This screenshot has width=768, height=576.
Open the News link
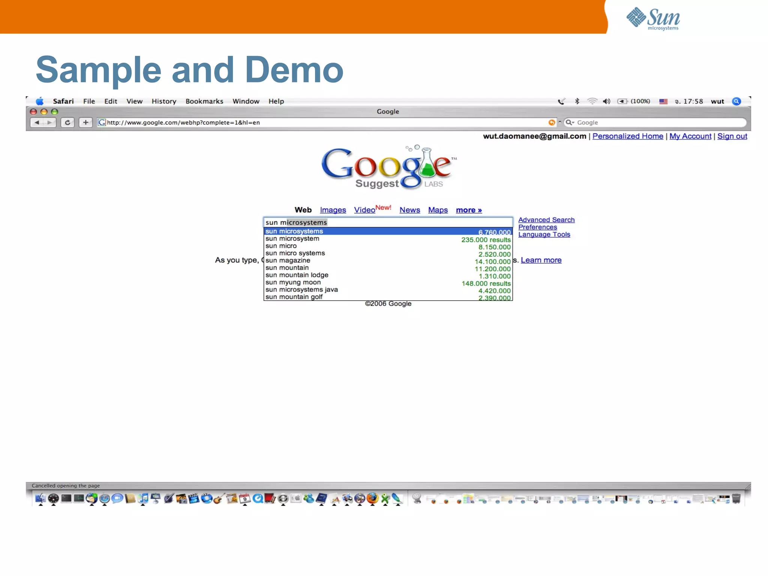click(x=409, y=210)
